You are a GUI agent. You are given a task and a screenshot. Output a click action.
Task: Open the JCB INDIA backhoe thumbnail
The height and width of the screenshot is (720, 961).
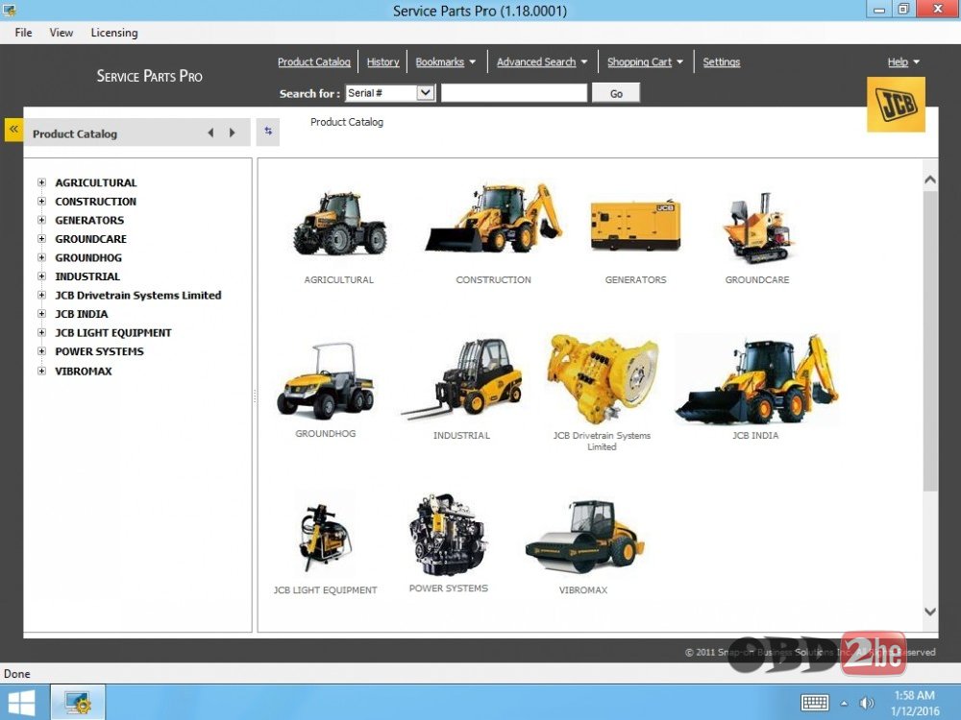pos(756,379)
